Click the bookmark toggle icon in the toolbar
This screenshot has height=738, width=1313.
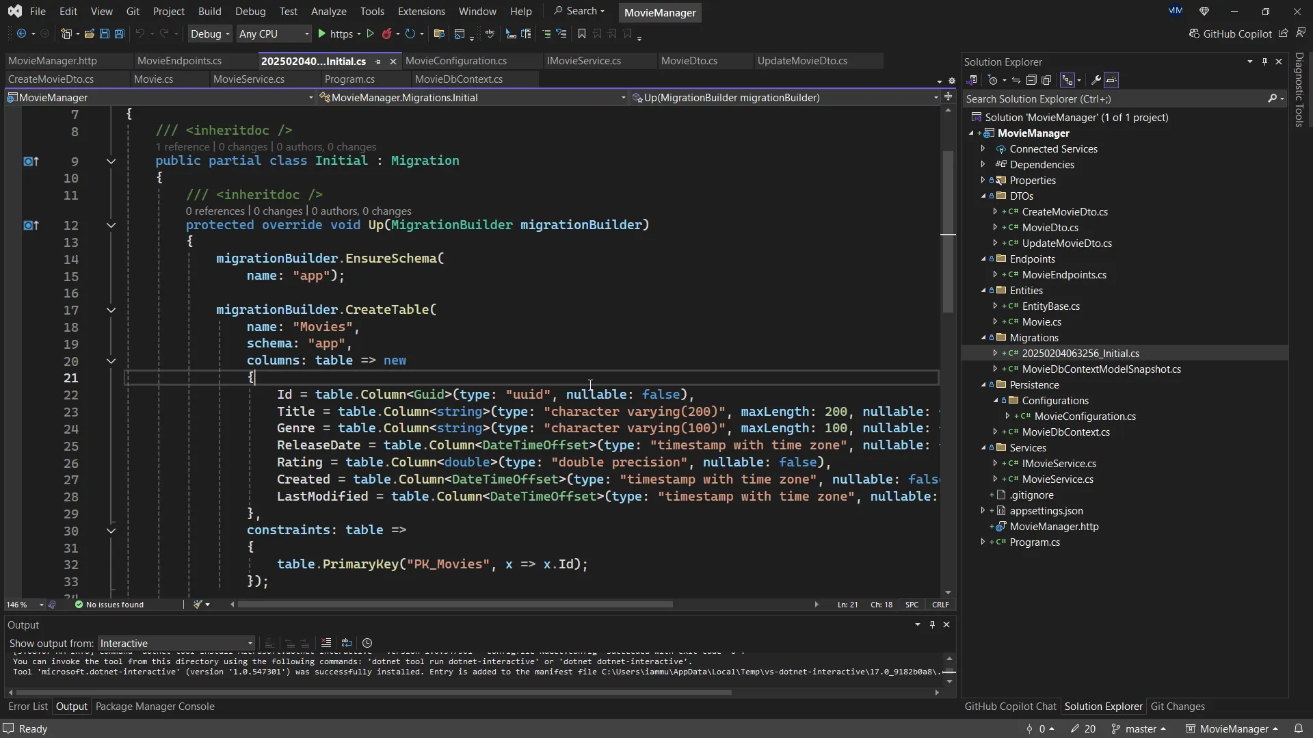(582, 34)
